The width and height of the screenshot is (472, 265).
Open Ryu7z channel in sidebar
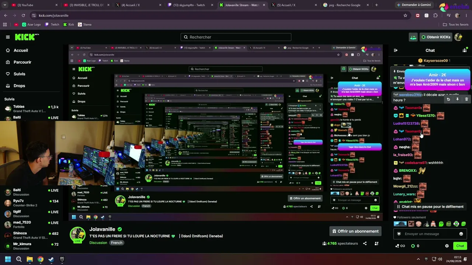pos(31,203)
